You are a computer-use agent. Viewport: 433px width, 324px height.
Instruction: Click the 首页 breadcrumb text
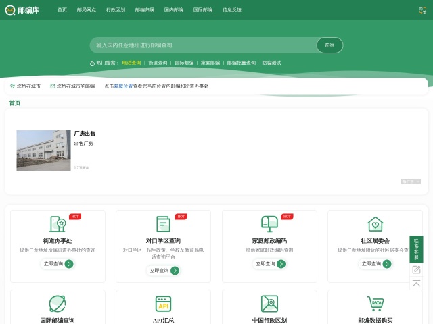click(x=15, y=103)
